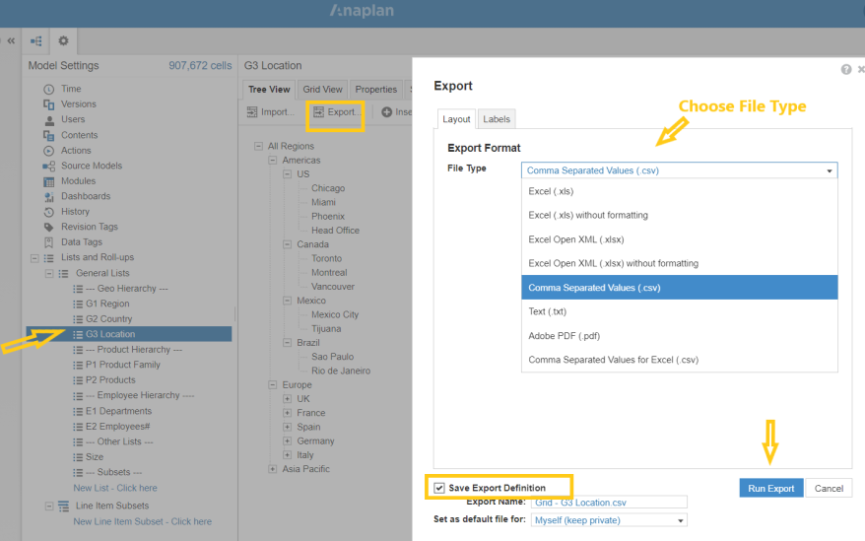Select E2 Employees# list
The image size is (865, 541).
pyautogui.click(x=117, y=427)
